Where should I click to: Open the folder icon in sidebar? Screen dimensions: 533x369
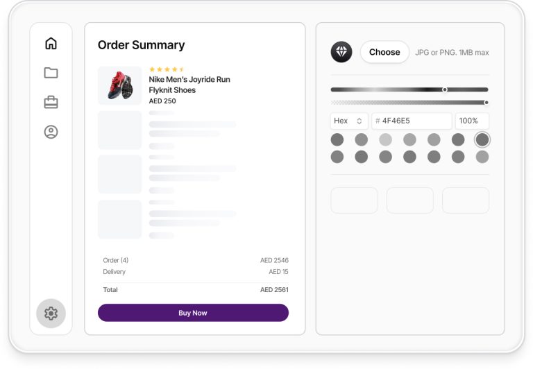(x=51, y=73)
